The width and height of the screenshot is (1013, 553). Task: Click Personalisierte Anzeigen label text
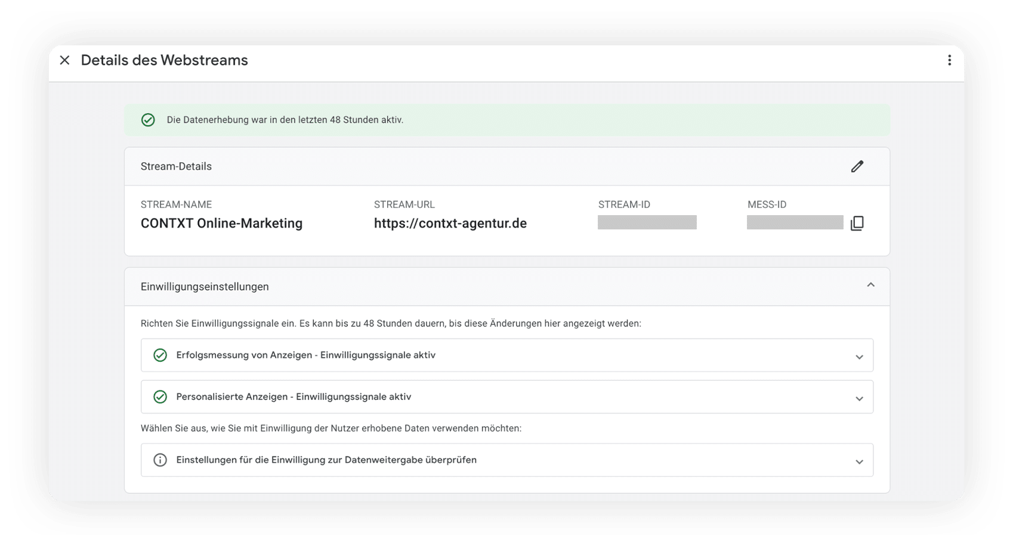(294, 397)
